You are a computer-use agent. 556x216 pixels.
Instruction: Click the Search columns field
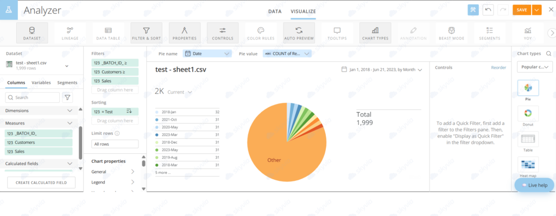(x=33, y=97)
